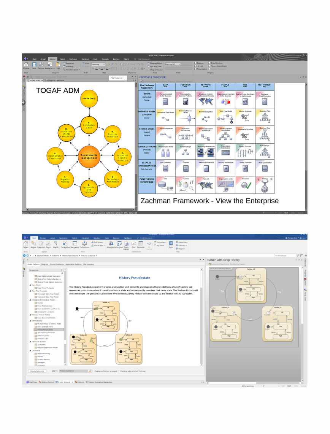Toggle the Diagram Layout checkbox

149,70
